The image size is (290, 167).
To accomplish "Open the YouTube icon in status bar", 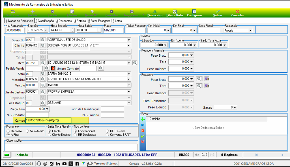I will pyautogui.click(x=64, y=164).
